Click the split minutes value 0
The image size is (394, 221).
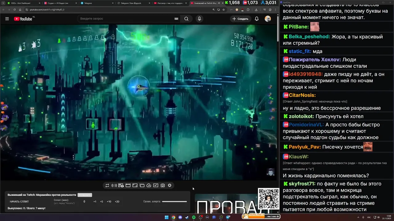(84, 202)
